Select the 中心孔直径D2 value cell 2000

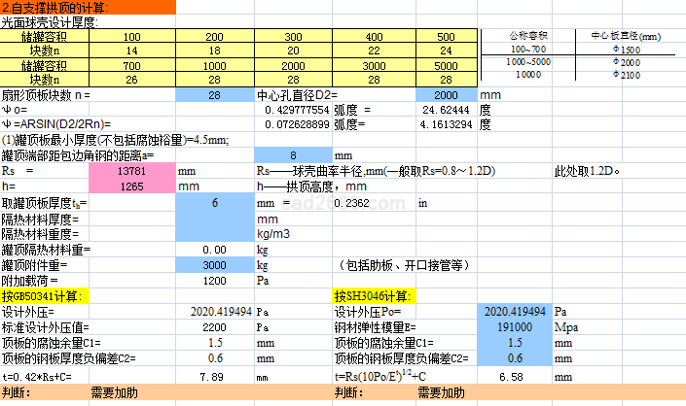(x=446, y=96)
